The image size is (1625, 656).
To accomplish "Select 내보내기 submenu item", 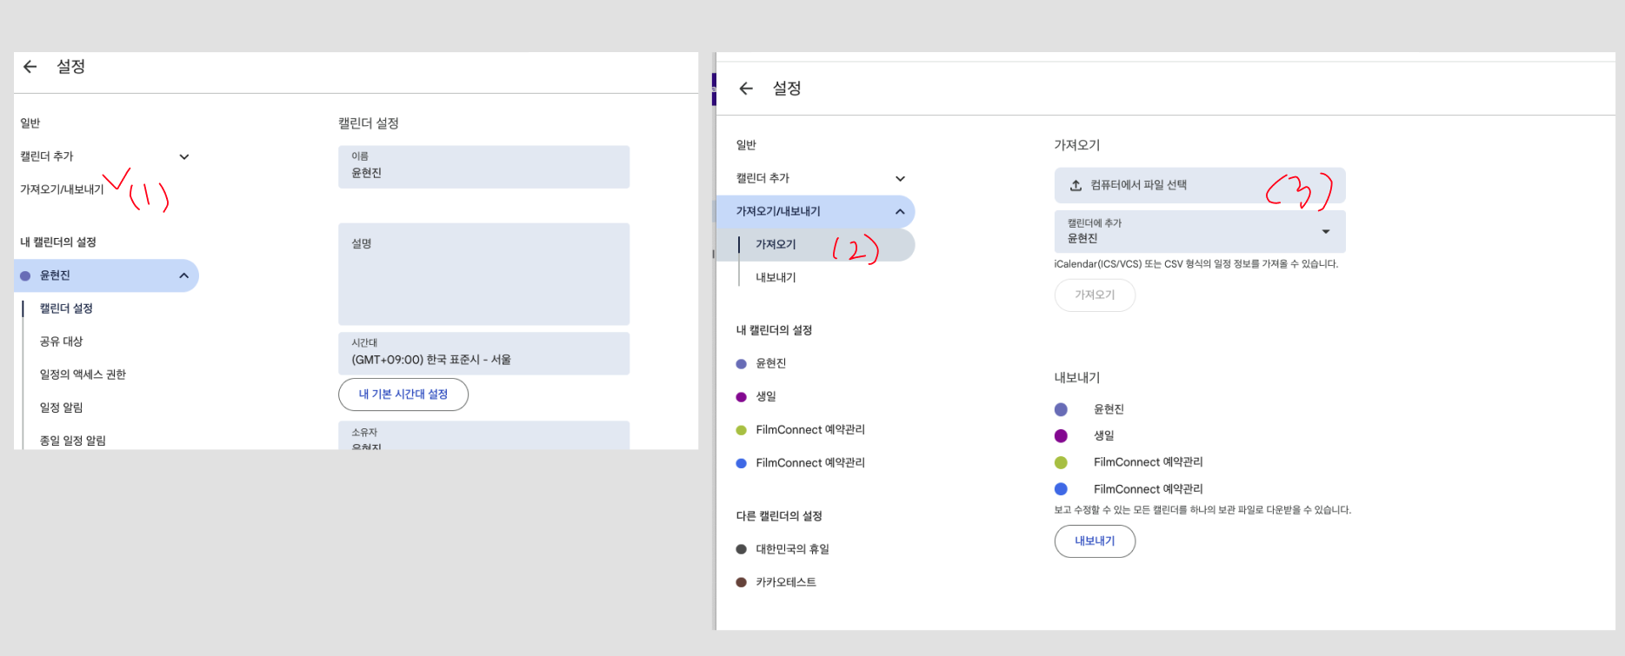I will point(776,278).
